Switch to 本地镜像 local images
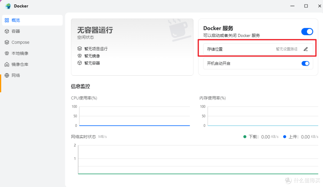The image size is (323, 187). coord(32,53)
